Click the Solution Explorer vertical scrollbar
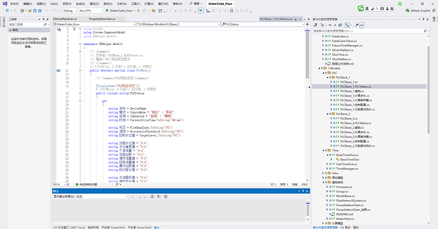Viewport: 438px width, 229px height. [x=428, y=89]
